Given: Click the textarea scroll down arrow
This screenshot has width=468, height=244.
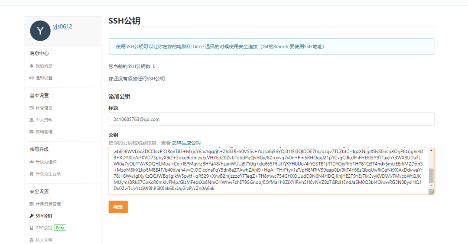Looking at the screenshot, I should [431, 186].
